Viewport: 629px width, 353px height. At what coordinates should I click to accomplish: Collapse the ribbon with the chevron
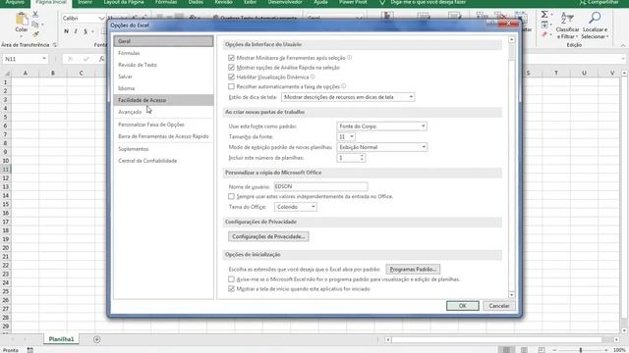(x=623, y=46)
